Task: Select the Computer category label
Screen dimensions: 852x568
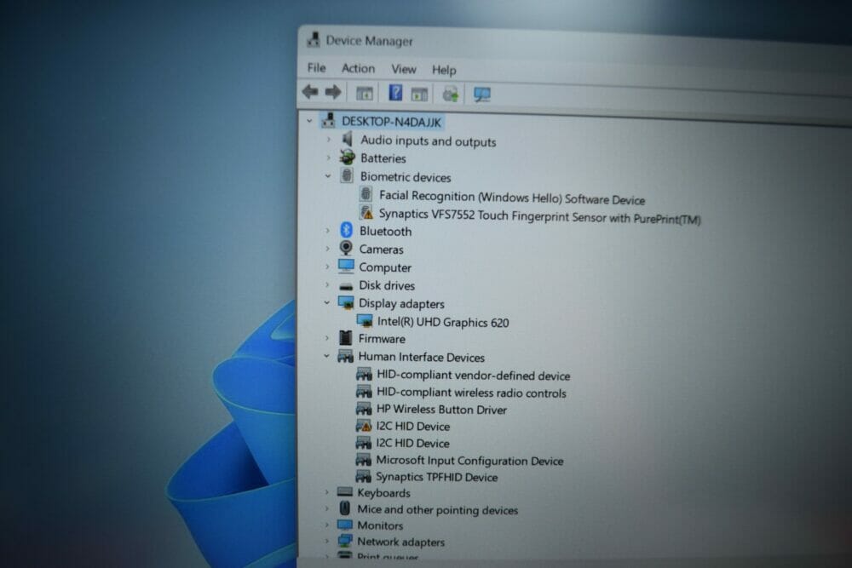Action: 385,267
